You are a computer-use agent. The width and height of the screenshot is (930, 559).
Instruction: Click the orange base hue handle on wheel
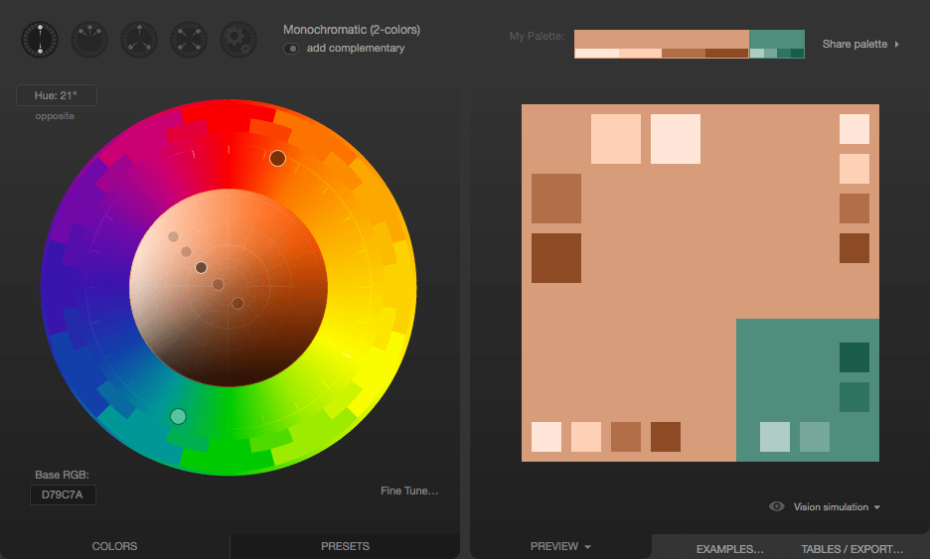click(x=277, y=158)
